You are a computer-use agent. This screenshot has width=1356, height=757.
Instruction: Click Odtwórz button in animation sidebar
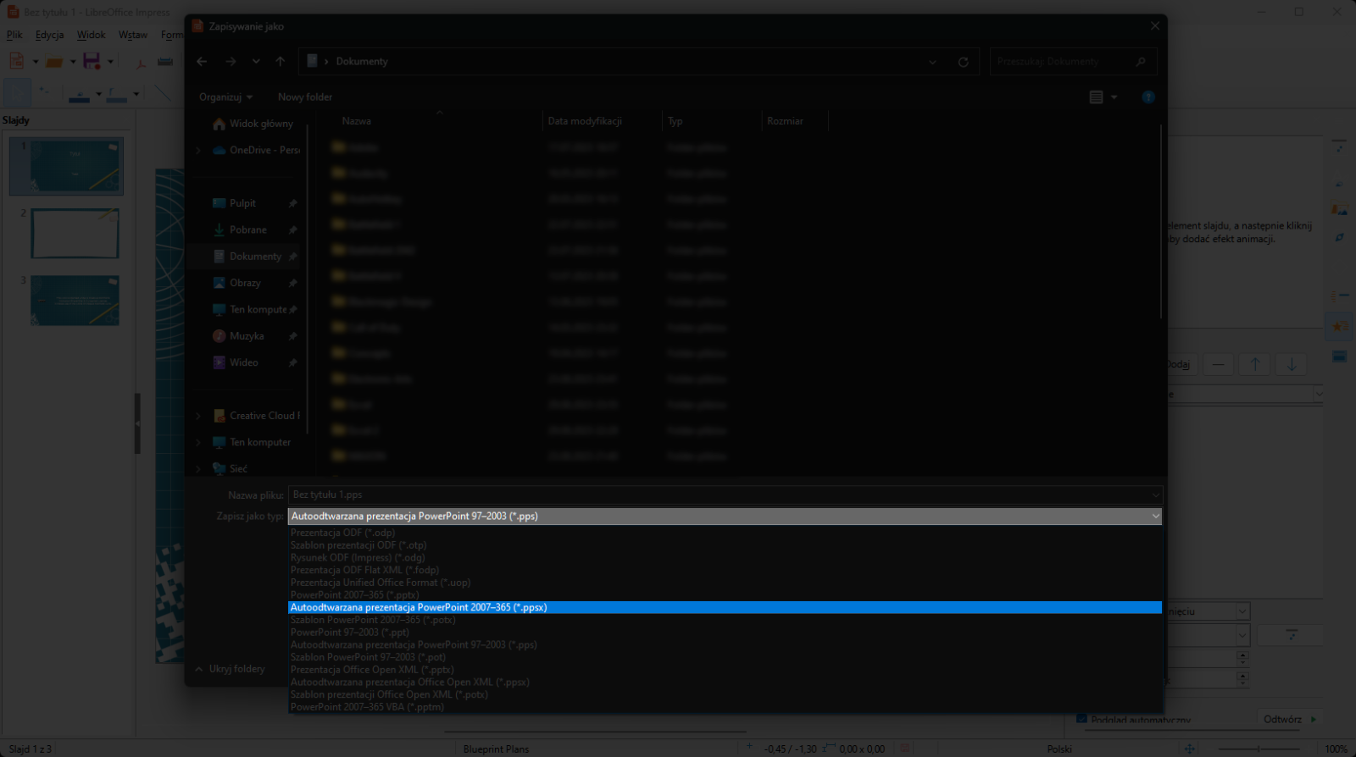point(1288,719)
